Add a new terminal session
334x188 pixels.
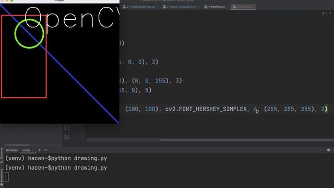pos(40,150)
